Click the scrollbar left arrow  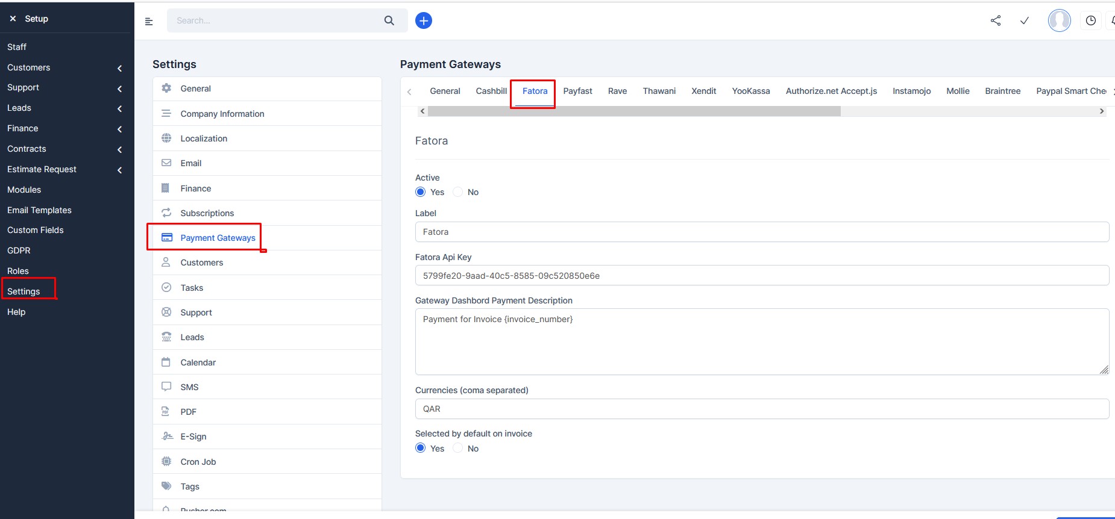pyautogui.click(x=422, y=111)
